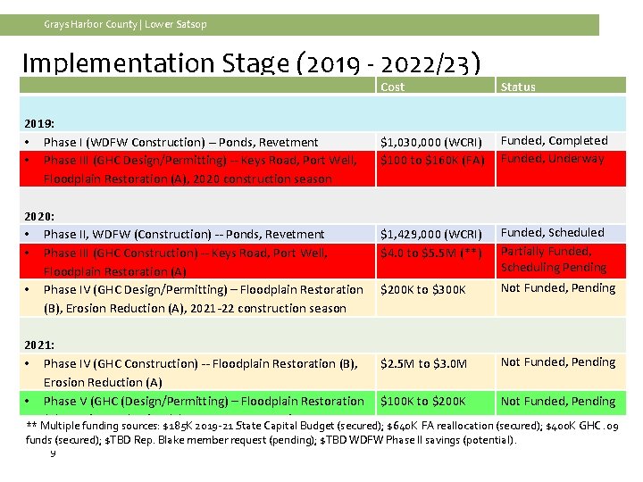Click Phase IV Design/Permitting row text
Screen dimensions: 643x482
(x=204, y=299)
